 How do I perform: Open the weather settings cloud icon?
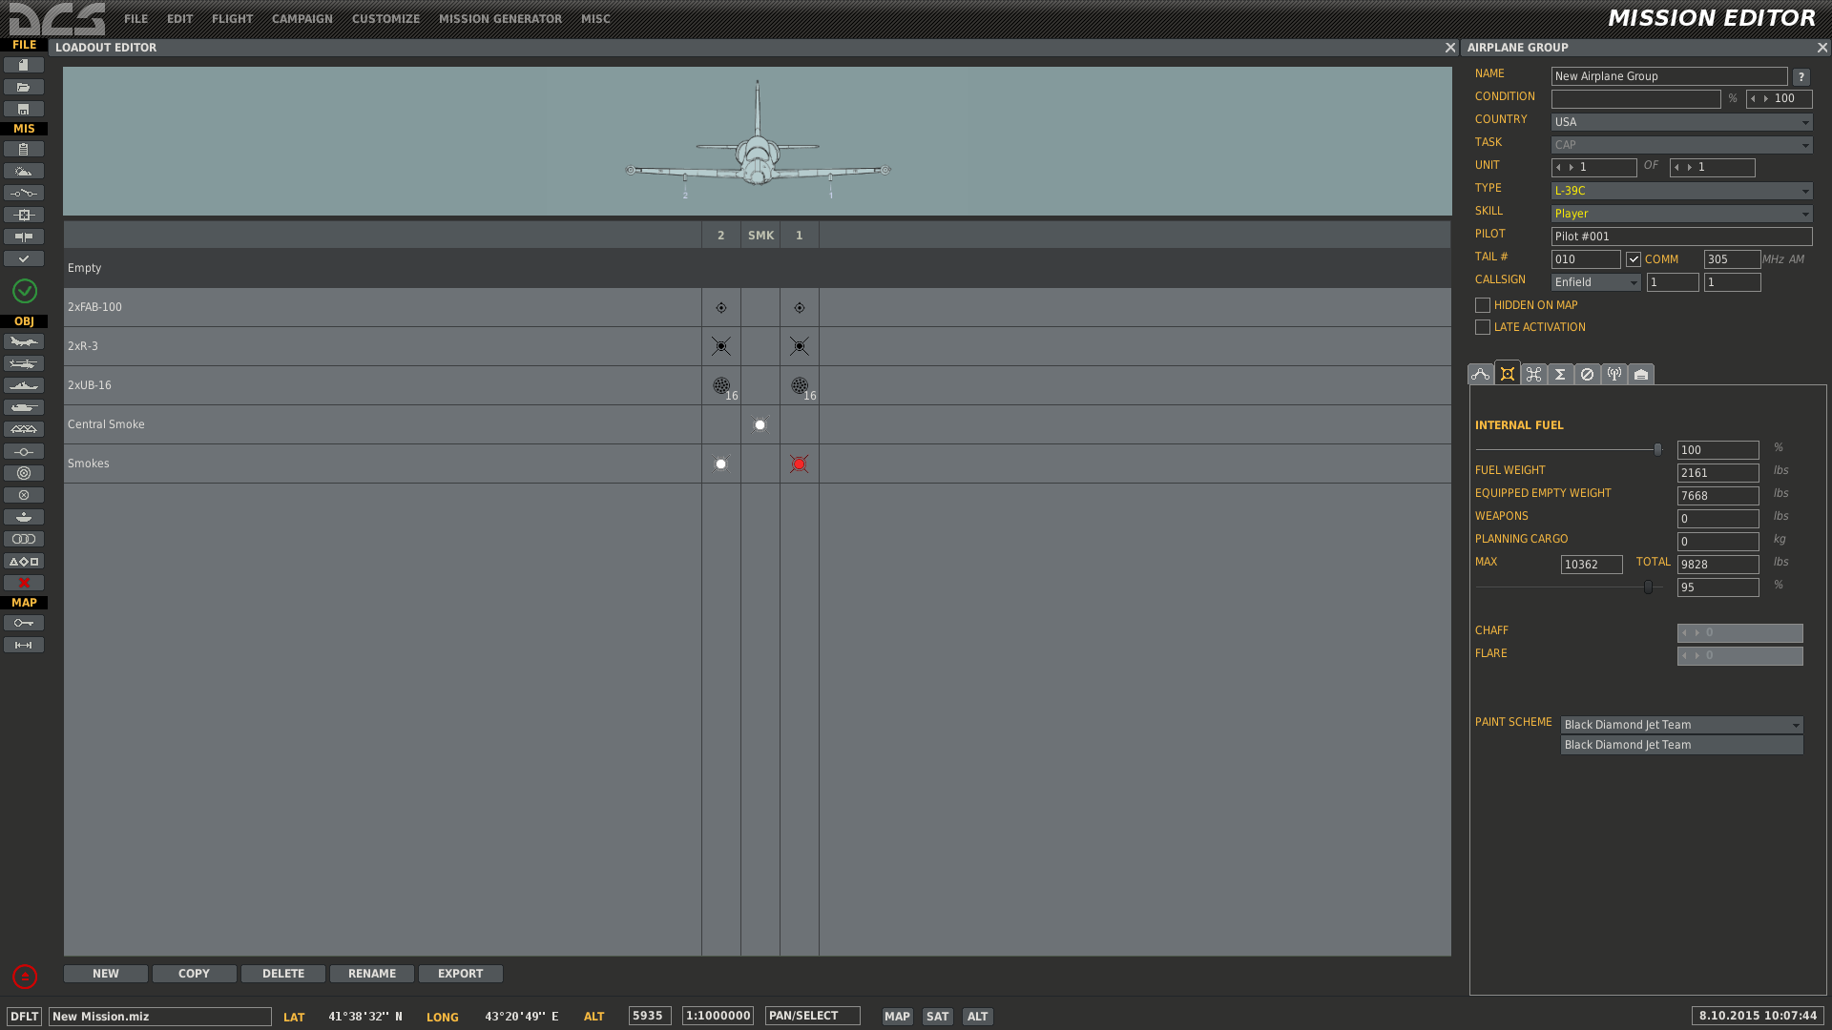click(24, 171)
